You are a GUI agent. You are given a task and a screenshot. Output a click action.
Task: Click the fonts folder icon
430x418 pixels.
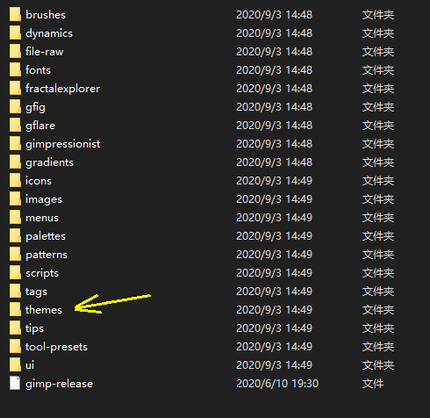(15, 70)
